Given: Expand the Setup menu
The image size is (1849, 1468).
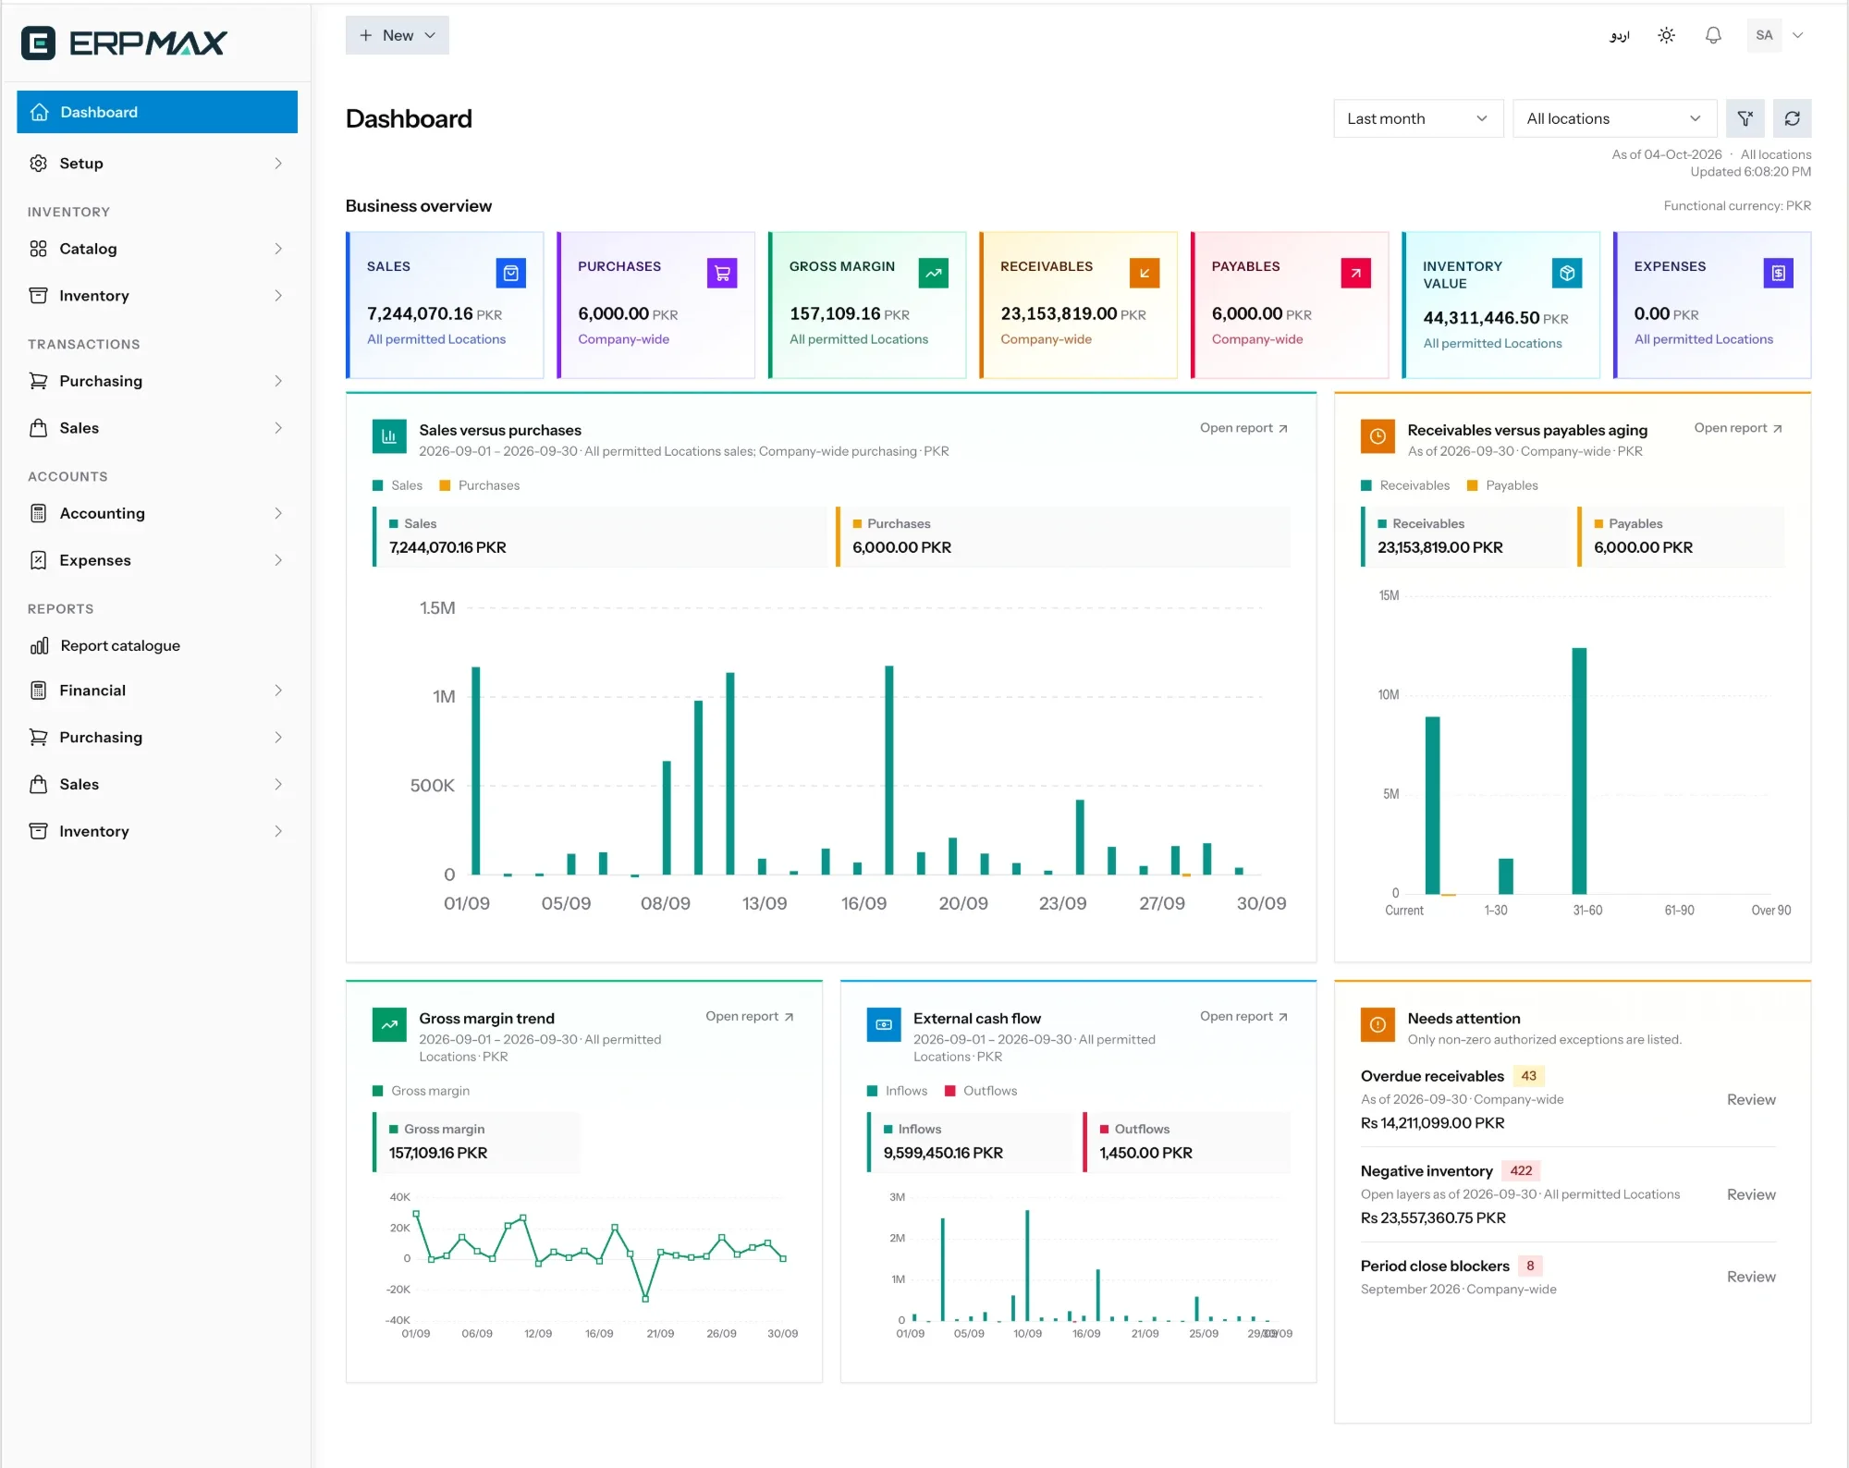Looking at the screenshot, I should [157, 164].
